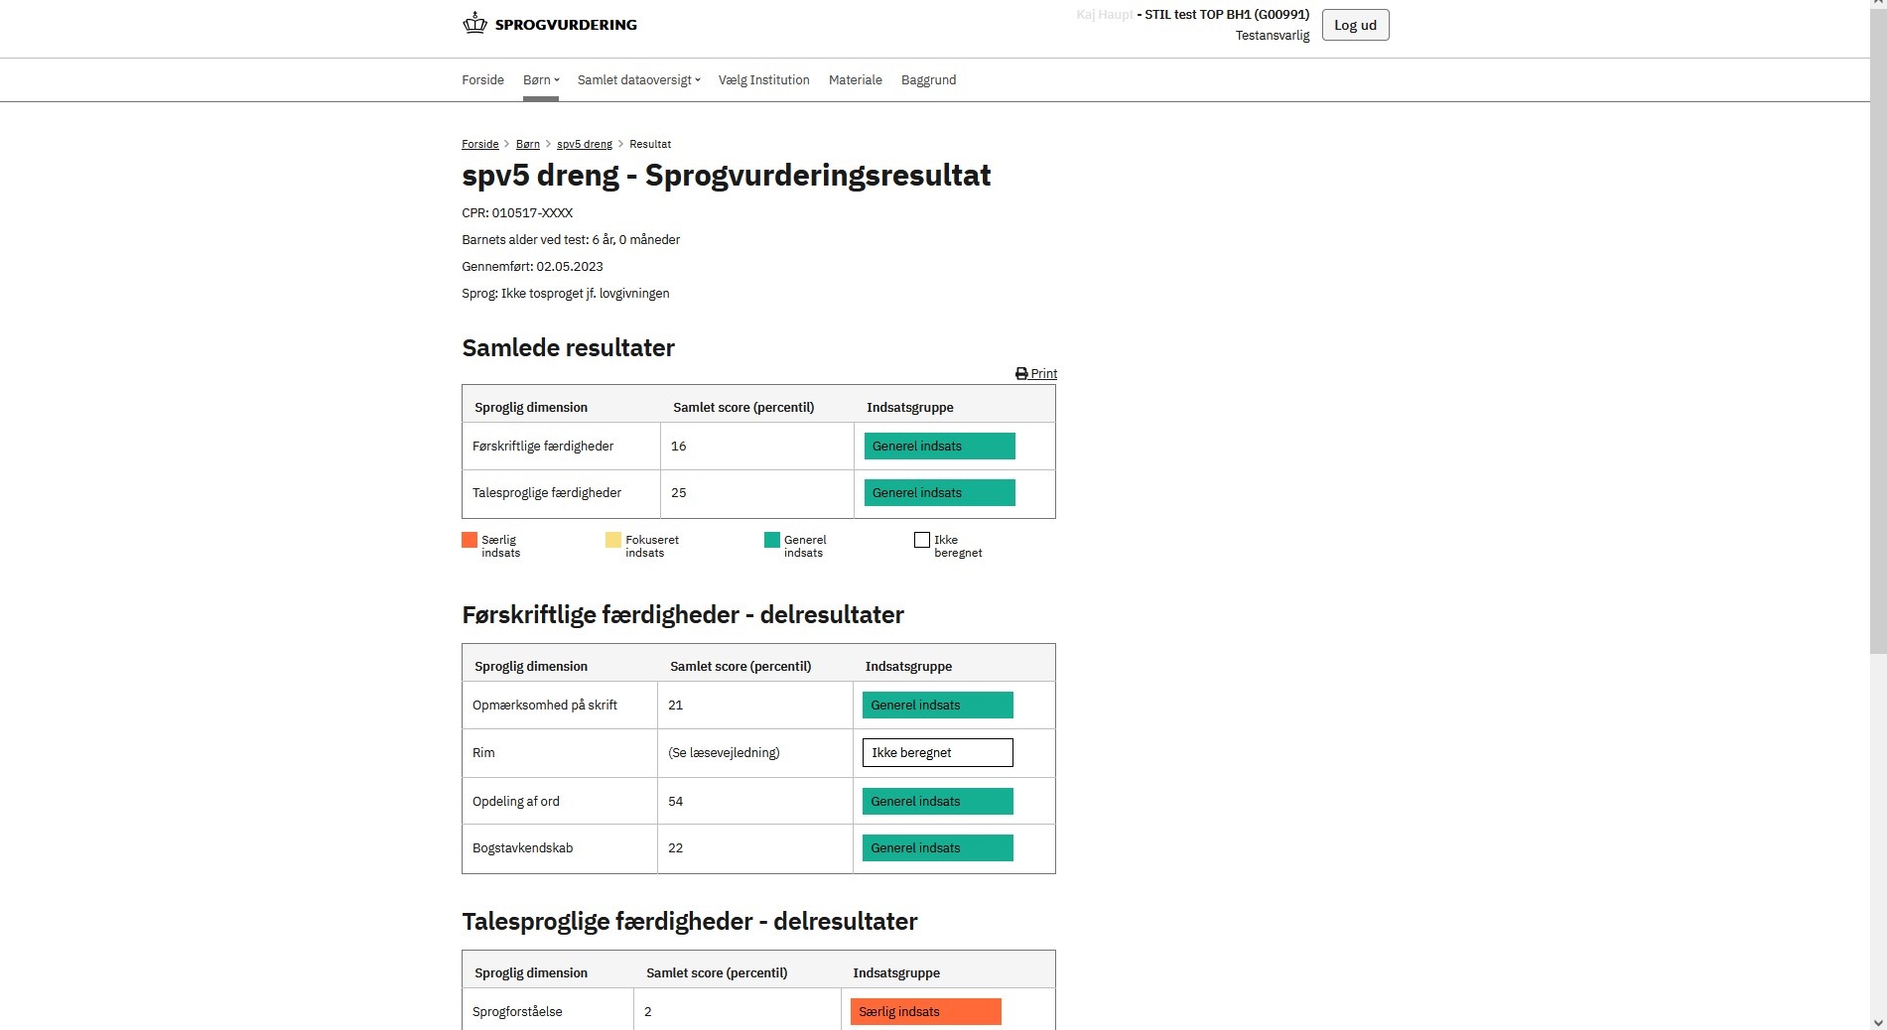
Task: Select score 54 for Opdeling af ord
Action: (676, 802)
